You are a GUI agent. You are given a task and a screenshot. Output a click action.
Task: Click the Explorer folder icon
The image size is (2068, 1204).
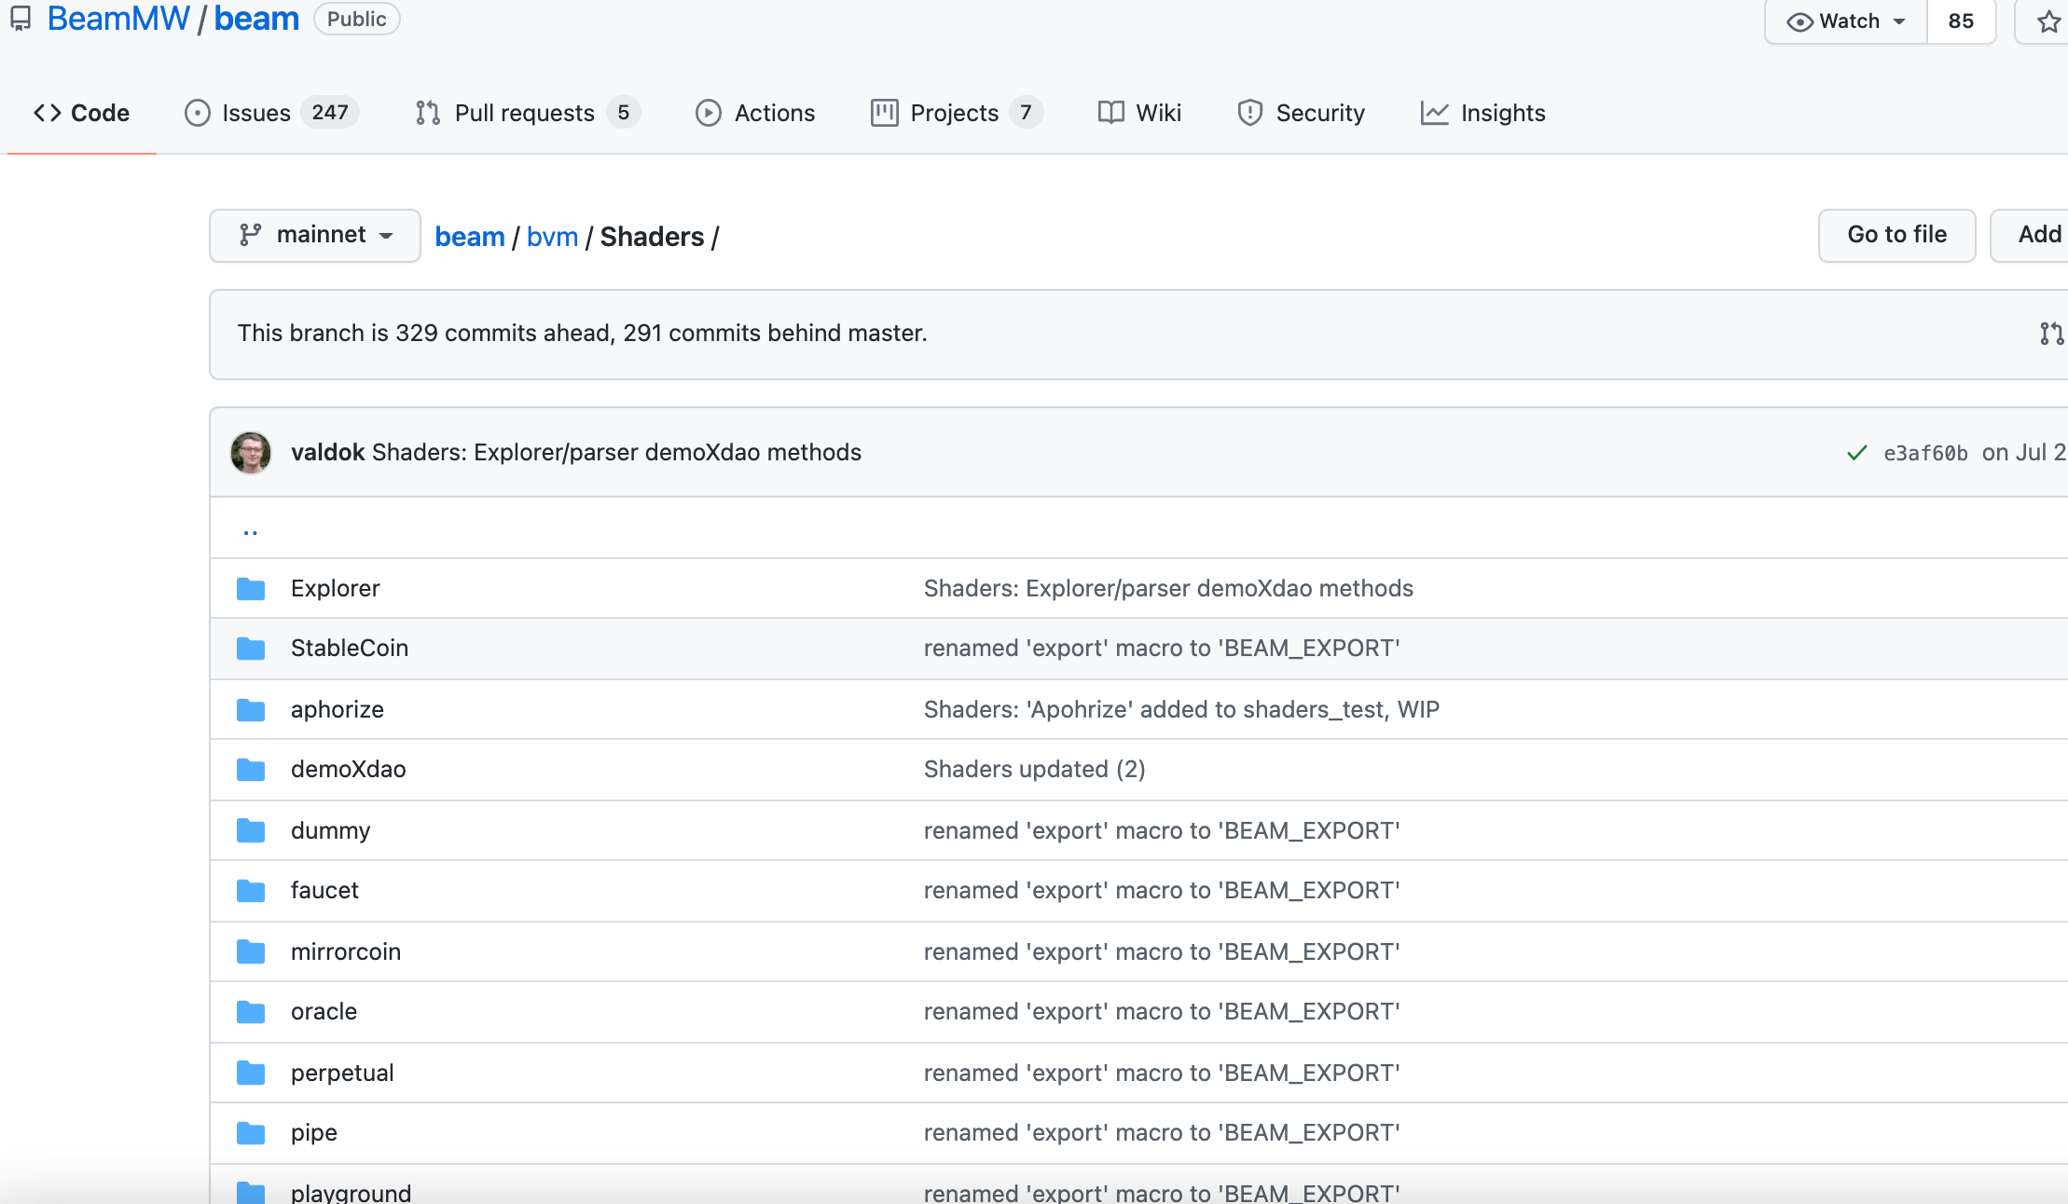coord(251,589)
